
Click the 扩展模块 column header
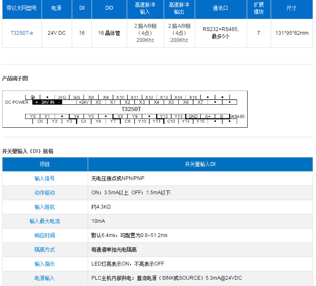click(x=259, y=8)
